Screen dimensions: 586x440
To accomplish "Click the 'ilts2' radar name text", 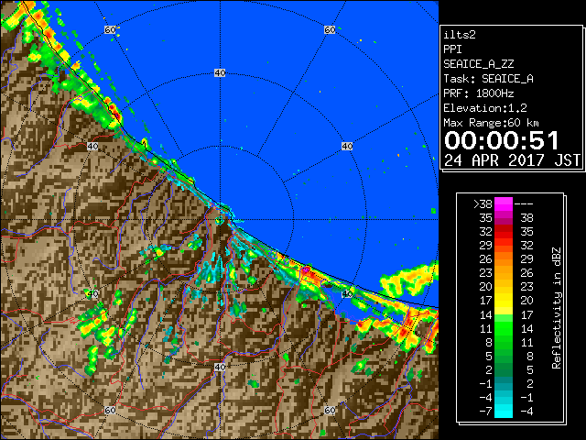I will point(460,35).
